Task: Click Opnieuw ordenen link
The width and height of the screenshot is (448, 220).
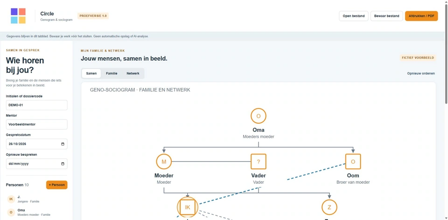Action: point(421,73)
